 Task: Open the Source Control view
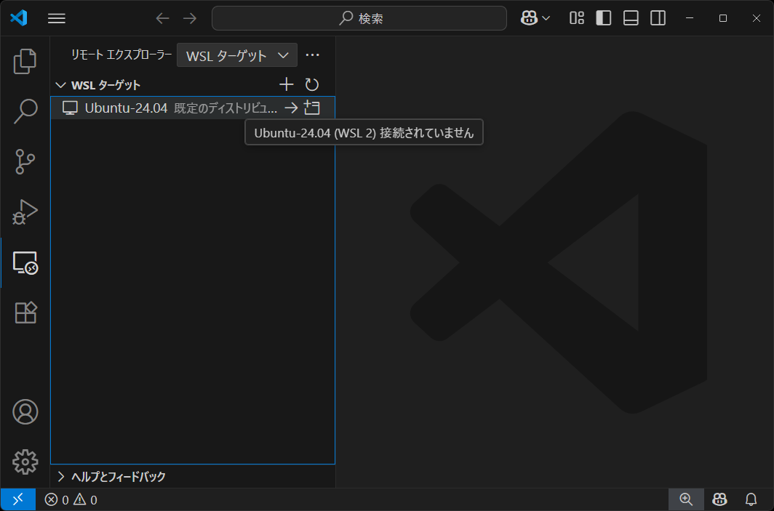25,162
